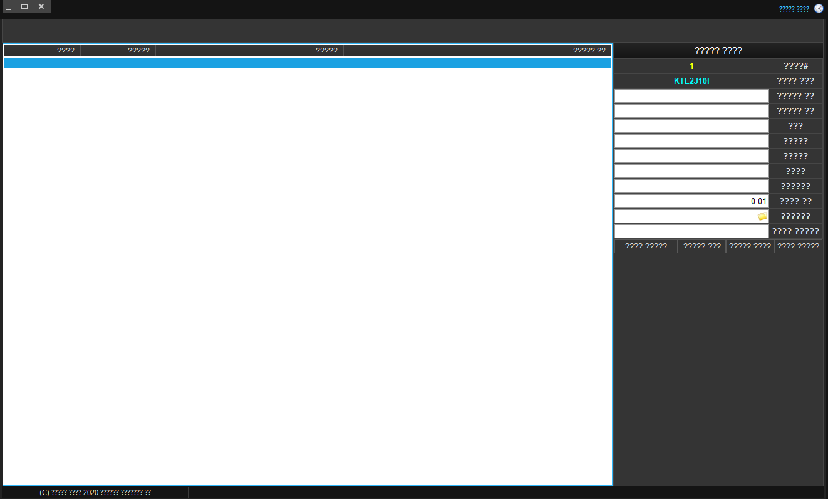Click the yellow number 1 value
The image size is (828, 499).
click(691, 66)
